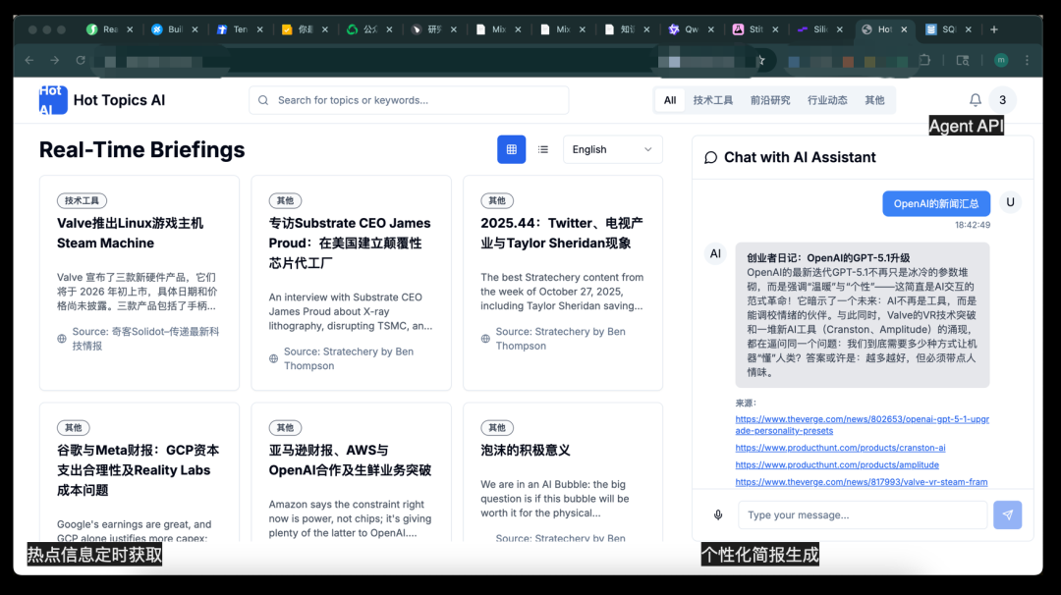The image size is (1061, 595).
Task: Open the 专访Substrate CEO James Proud card title
Action: click(x=350, y=243)
